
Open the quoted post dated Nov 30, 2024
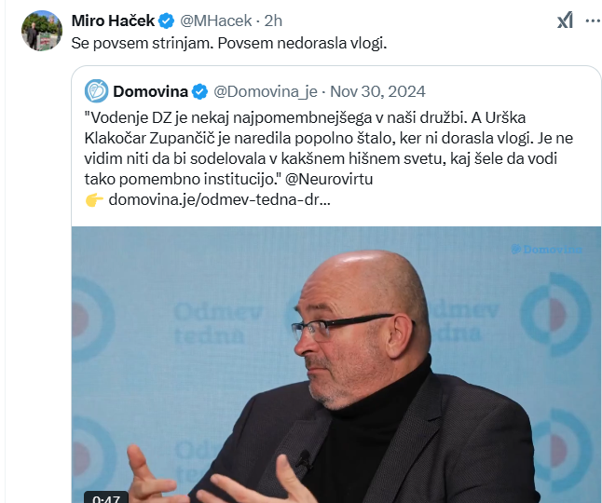(x=377, y=91)
